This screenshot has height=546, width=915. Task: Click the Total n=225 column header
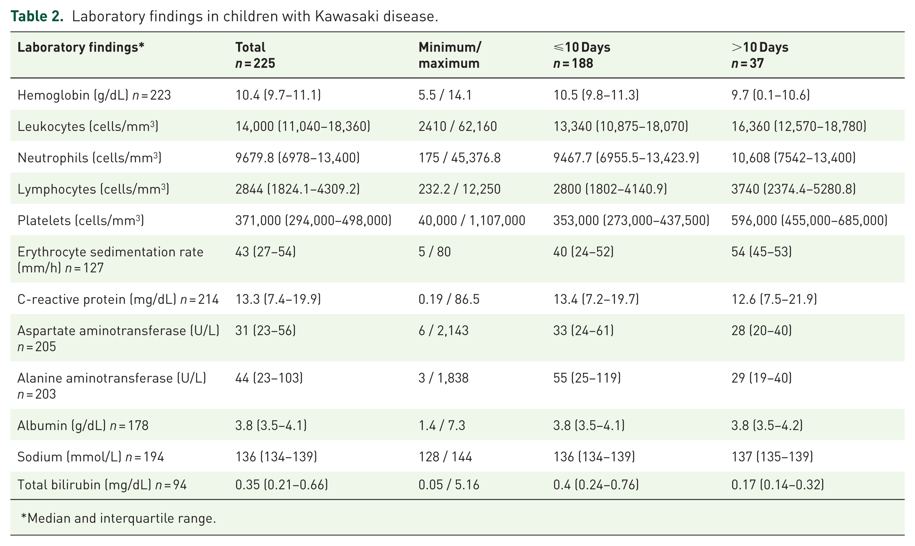coord(255,55)
